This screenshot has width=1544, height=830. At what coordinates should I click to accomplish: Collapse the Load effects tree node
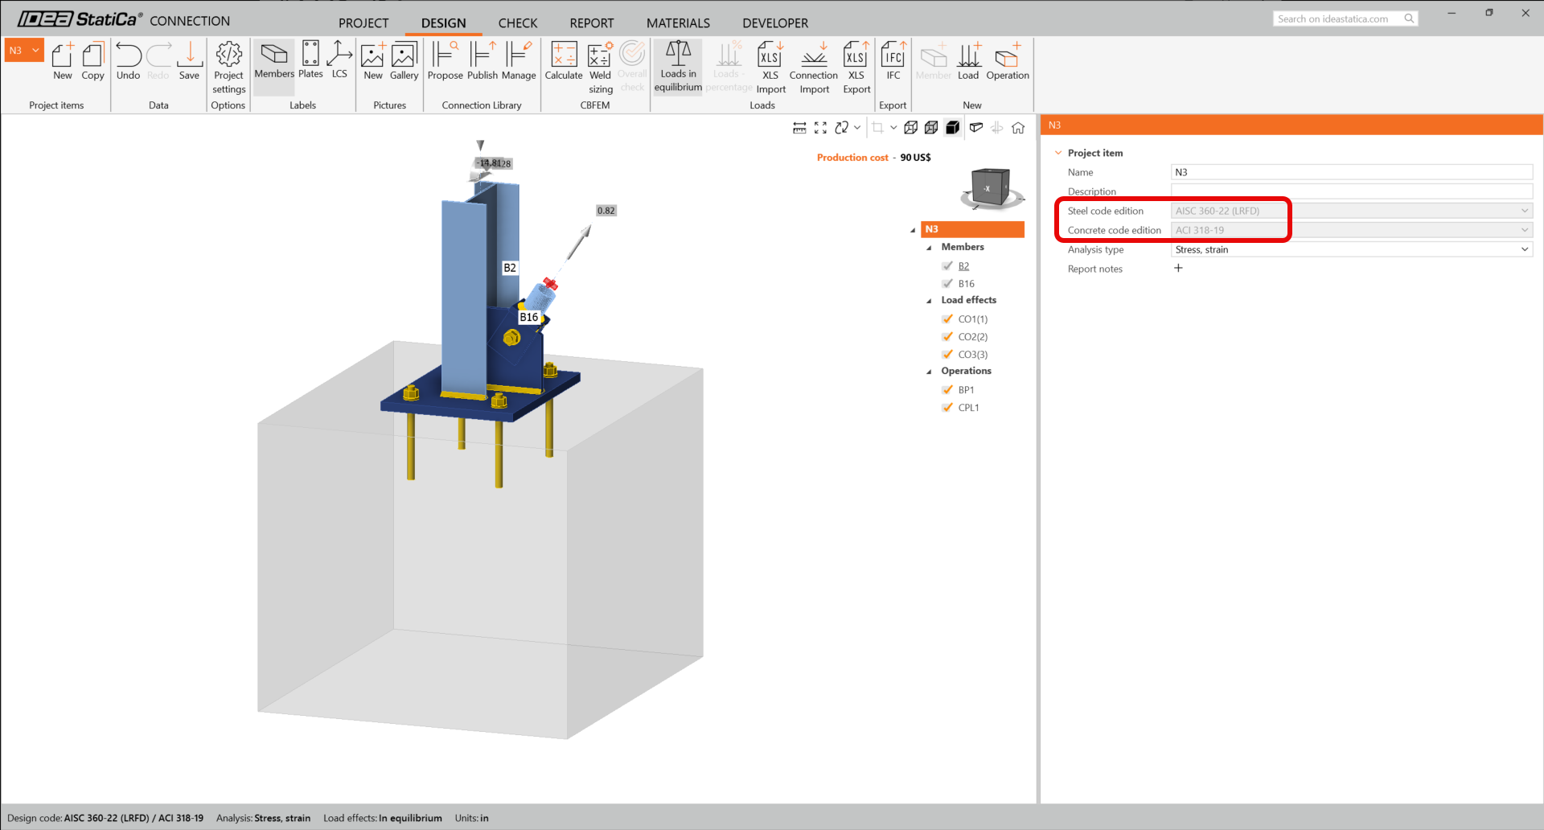tap(930, 301)
